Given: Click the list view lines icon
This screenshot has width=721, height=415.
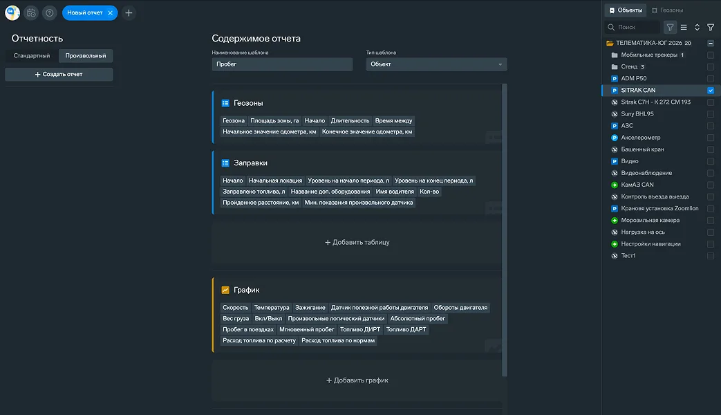Looking at the screenshot, I should (684, 27).
